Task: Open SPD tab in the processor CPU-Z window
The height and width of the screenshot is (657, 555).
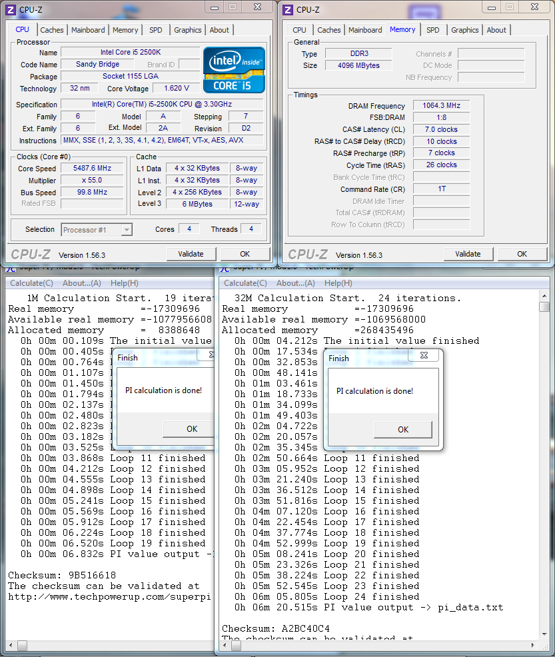Action: (x=156, y=30)
